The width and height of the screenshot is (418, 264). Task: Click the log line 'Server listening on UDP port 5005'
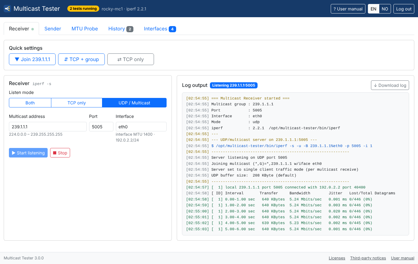click(237, 158)
